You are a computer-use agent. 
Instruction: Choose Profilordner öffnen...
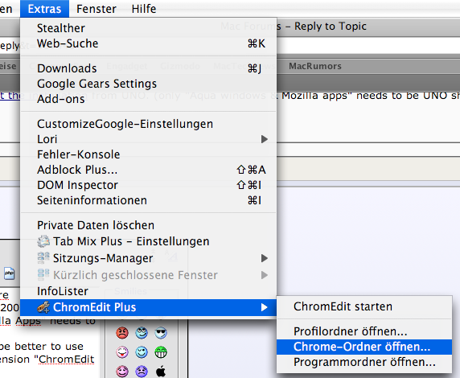pos(364,331)
